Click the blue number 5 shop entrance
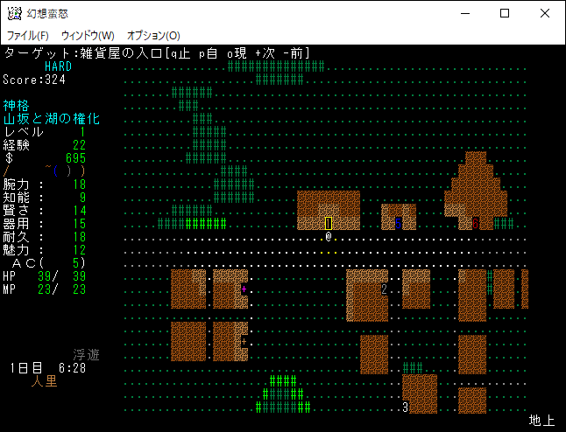The image size is (566, 432). (x=398, y=223)
